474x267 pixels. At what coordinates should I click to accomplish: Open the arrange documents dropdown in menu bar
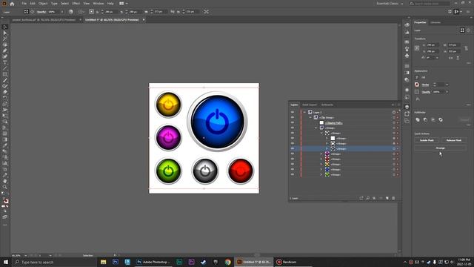point(123,4)
